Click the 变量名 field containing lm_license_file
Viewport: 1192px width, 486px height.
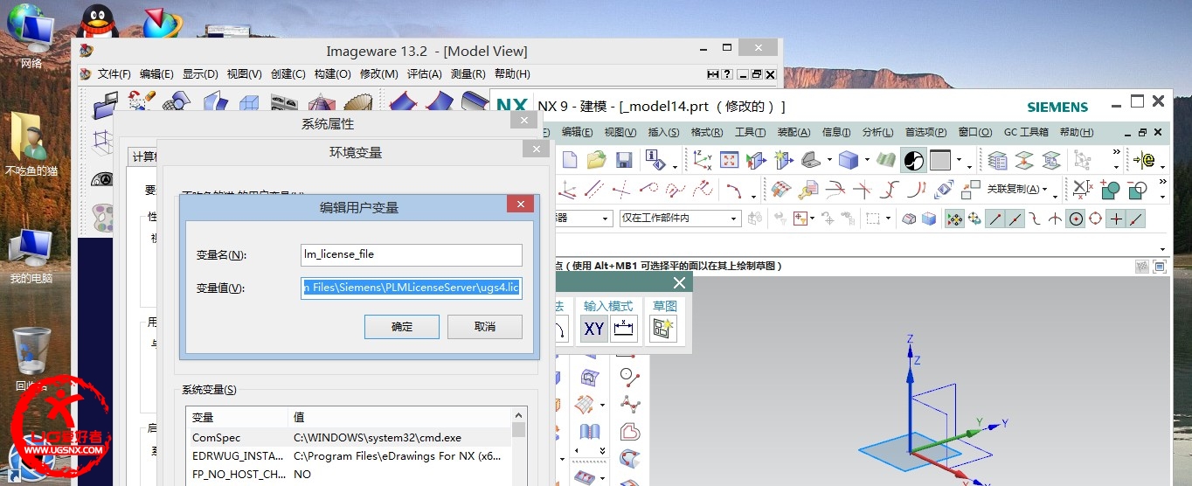point(412,255)
